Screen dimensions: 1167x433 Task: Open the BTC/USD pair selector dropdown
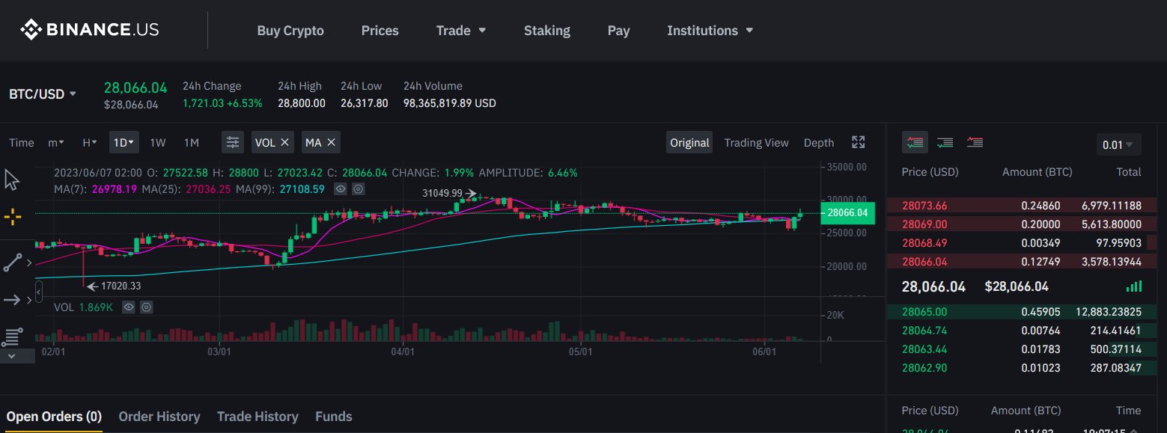(43, 94)
